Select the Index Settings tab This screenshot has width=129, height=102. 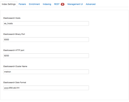(x=9, y=4)
